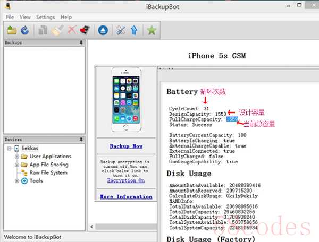Image resolution: width=319 pixels, height=242 pixels.
Task: Click the blue up arrow icon
Action: pyautogui.click(x=135, y=30)
